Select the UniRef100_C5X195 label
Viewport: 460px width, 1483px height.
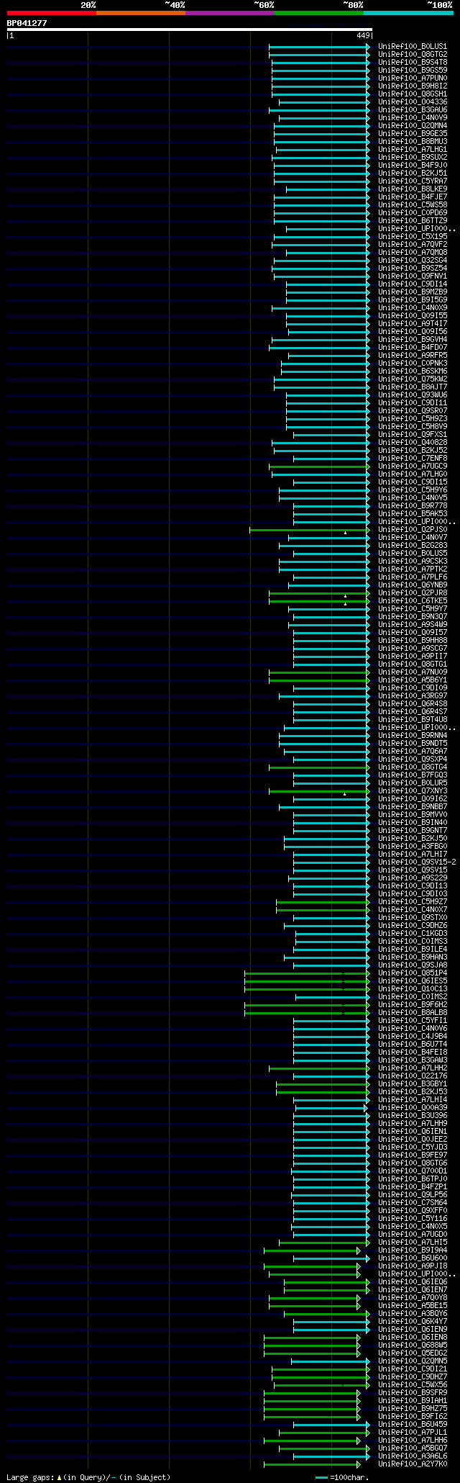tap(413, 236)
